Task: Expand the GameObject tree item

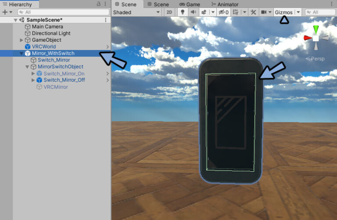Action: (22, 40)
